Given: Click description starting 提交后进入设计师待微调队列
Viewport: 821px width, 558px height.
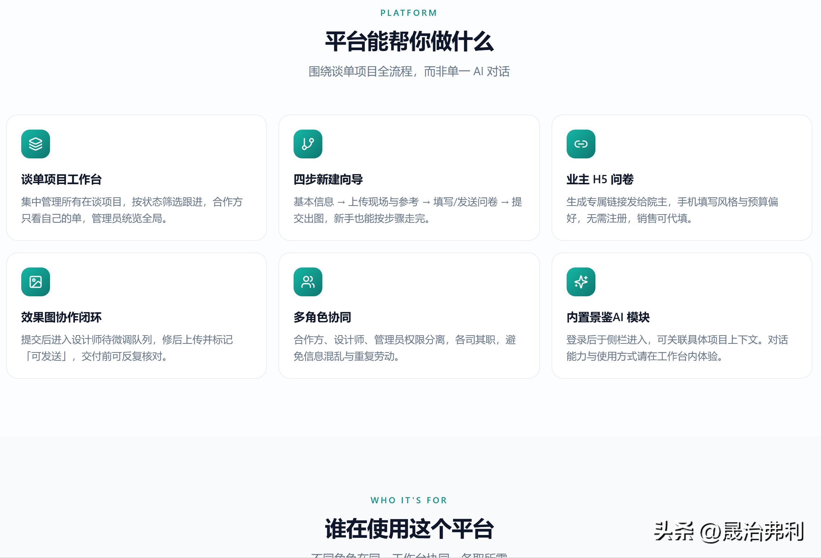Looking at the screenshot, I should tap(127, 348).
